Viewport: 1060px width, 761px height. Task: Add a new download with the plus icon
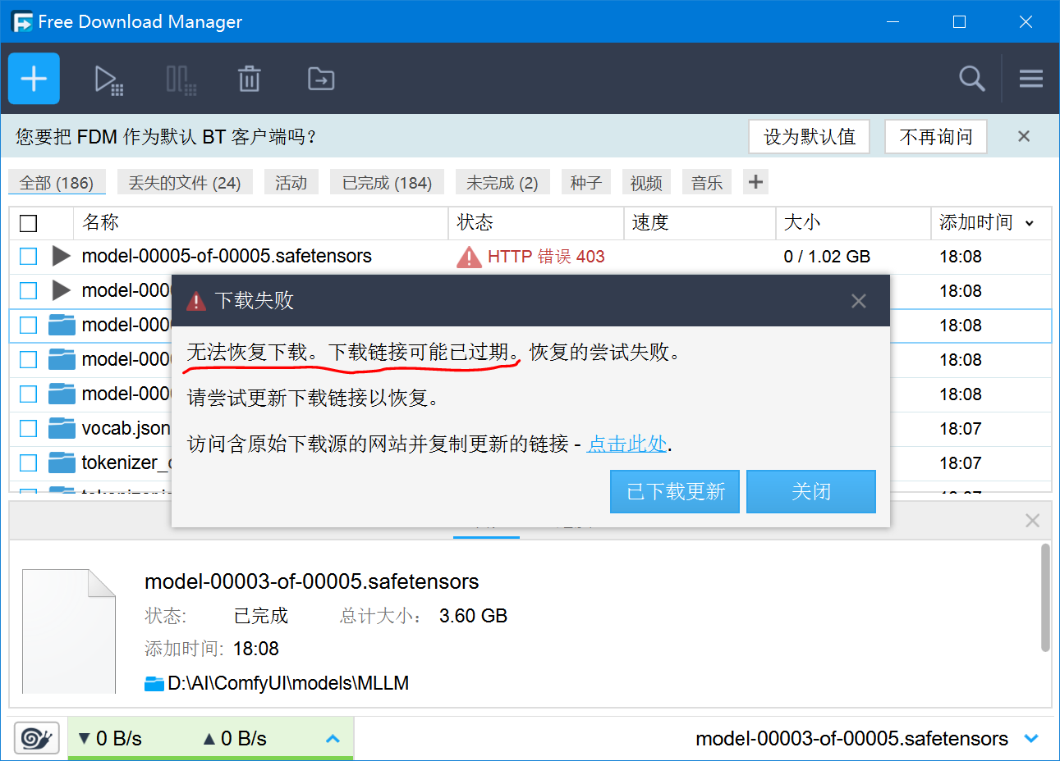pyautogui.click(x=33, y=78)
